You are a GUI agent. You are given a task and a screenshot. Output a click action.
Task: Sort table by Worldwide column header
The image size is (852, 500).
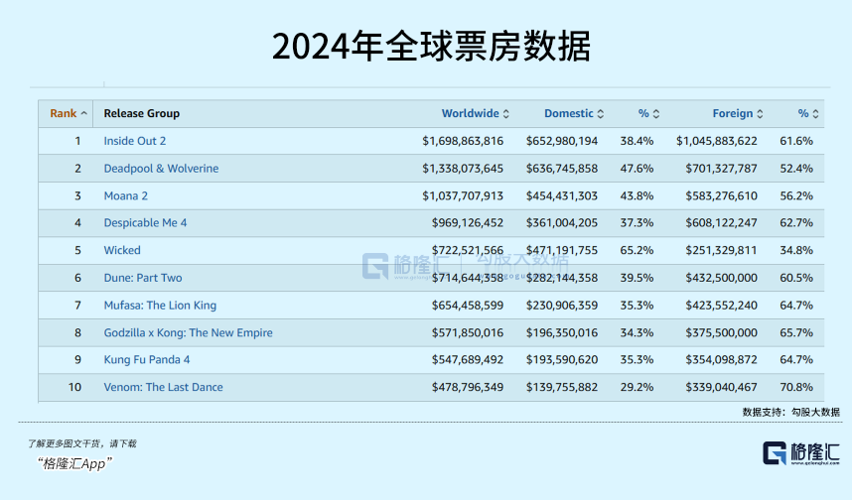pos(471,114)
